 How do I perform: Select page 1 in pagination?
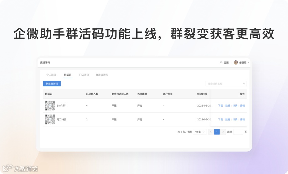(217, 132)
